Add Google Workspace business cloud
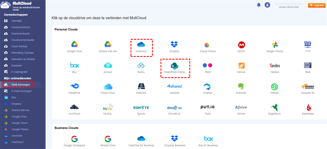The image size is (327, 149). [x=74, y=139]
